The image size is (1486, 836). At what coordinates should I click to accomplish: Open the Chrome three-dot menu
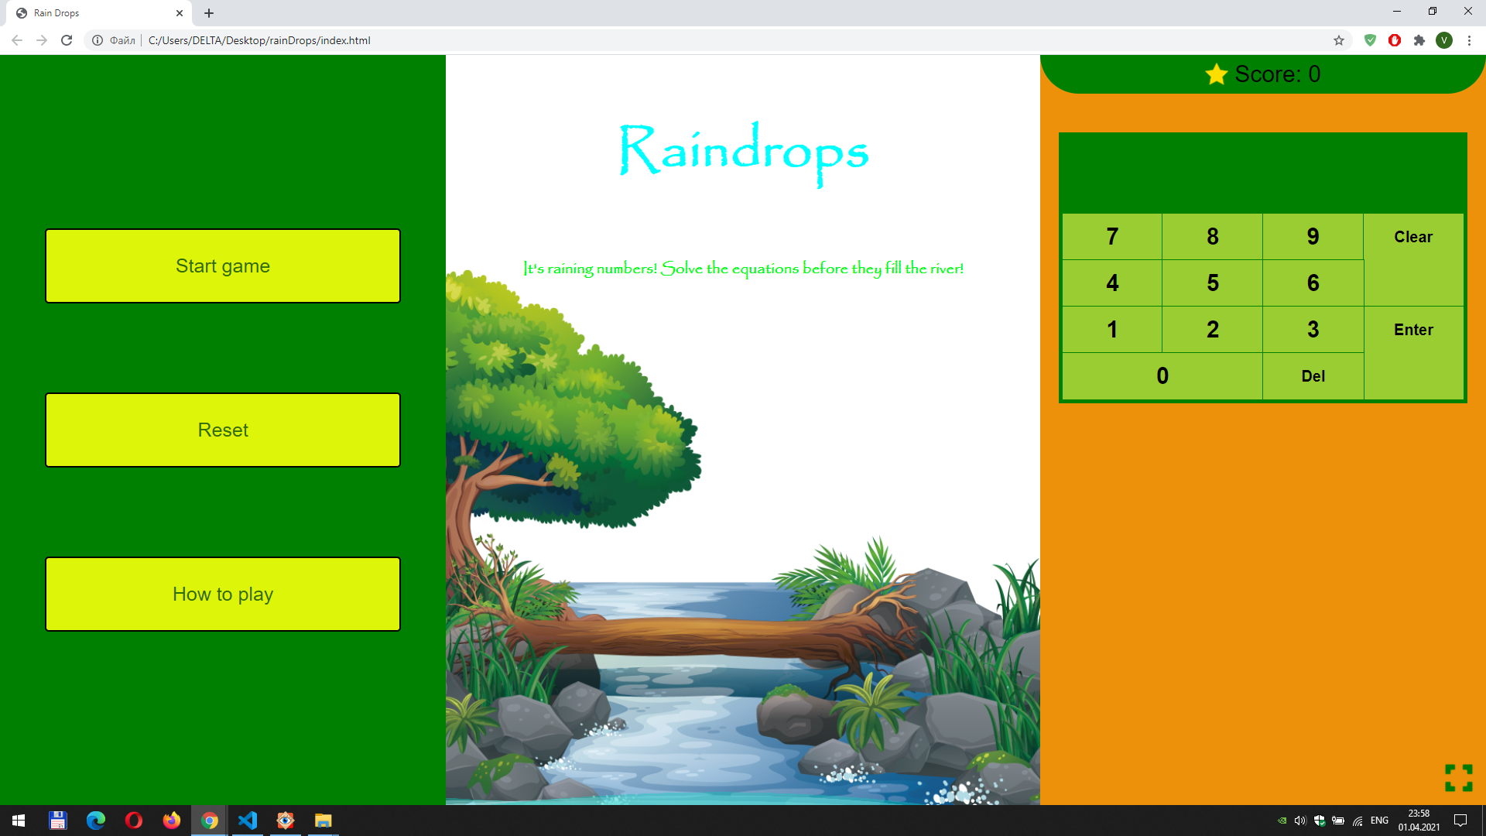pos(1469,40)
